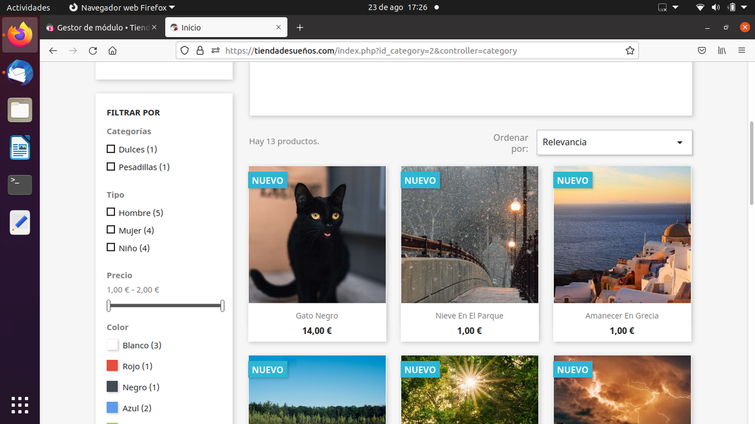Viewport: 755px width, 424px height.
Task: Click the URL address bar field
Action: pos(407,51)
